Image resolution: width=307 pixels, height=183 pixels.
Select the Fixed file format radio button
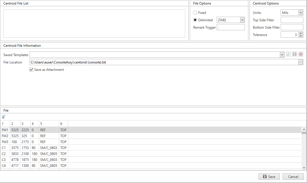pyautogui.click(x=195, y=12)
